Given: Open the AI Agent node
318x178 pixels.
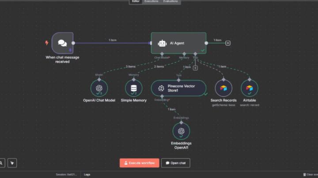Looking at the screenshot, I should click(x=178, y=43).
